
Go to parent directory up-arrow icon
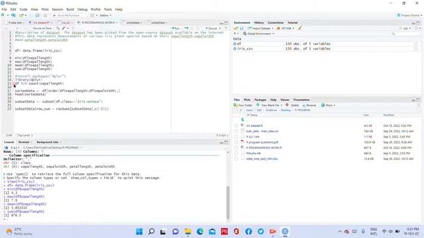243,120
